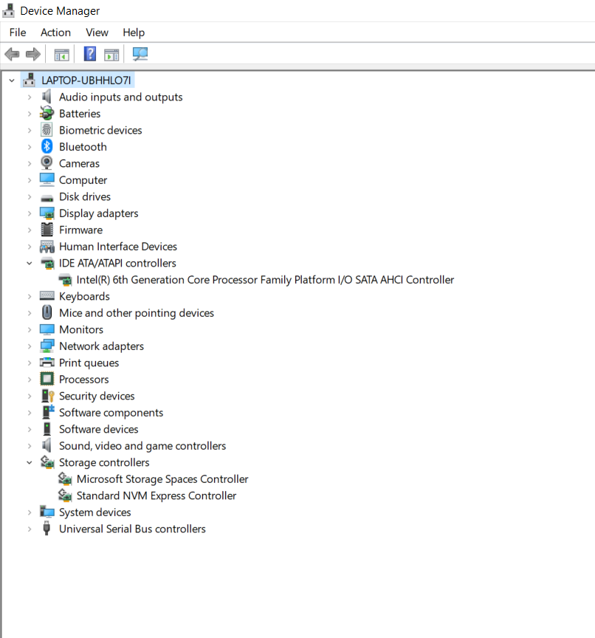Click the Bluetooth device category icon

pos(47,146)
